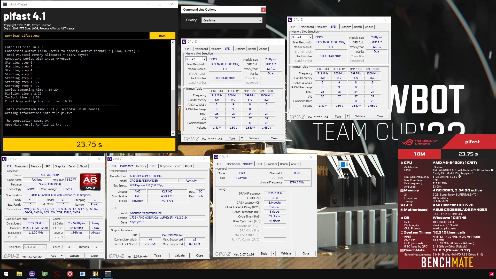The height and width of the screenshot is (279, 496).
Task: Click the shield beside Max Core Frequency value
Action: [460, 177]
